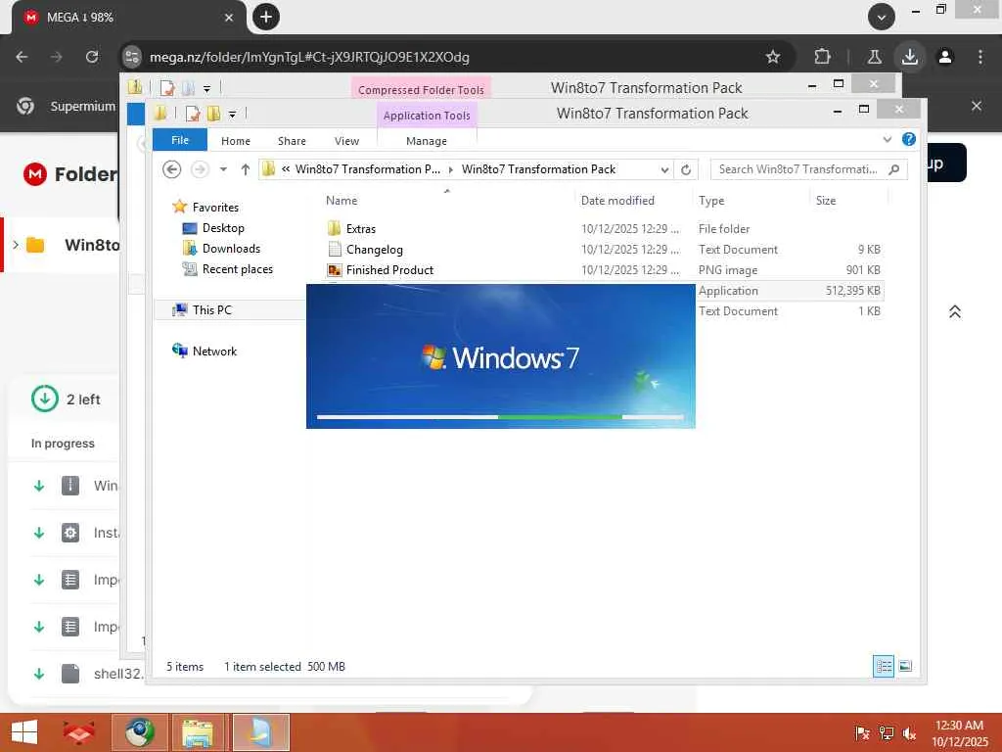The width and height of the screenshot is (1002, 752).
Task: Open Customize Quick Access Toolbar dropdown in front window
Action: pyautogui.click(x=233, y=115)
